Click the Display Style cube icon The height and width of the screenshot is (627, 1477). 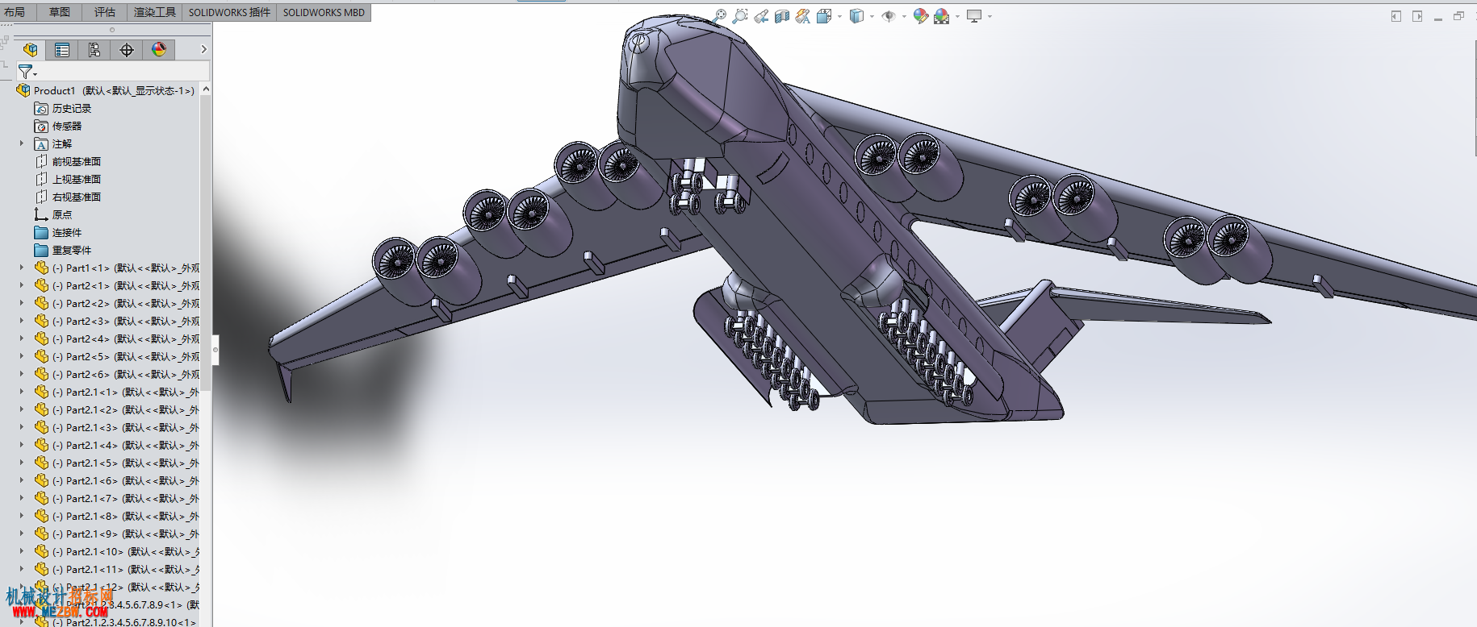pos(857,16)
